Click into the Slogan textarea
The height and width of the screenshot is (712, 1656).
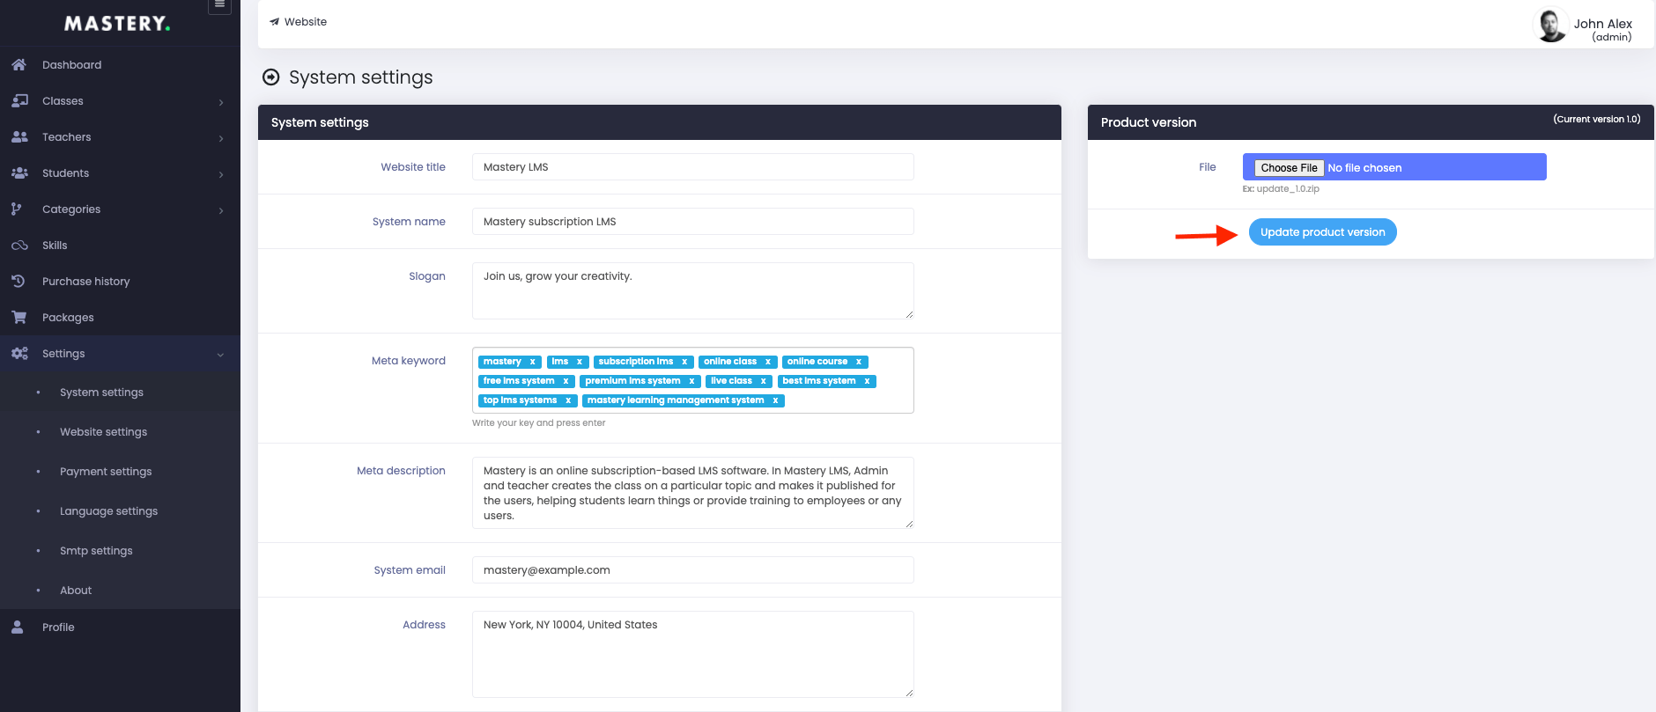tap(692, 290)
